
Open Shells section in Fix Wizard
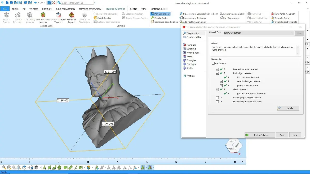pos(188,68)
